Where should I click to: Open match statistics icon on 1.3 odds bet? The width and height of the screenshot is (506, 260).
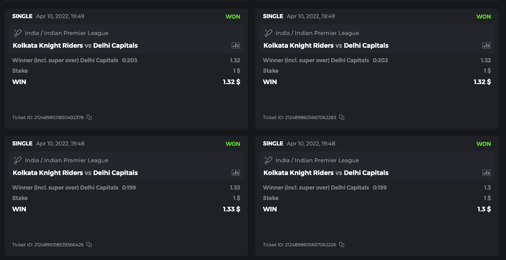tap(486, 173)
